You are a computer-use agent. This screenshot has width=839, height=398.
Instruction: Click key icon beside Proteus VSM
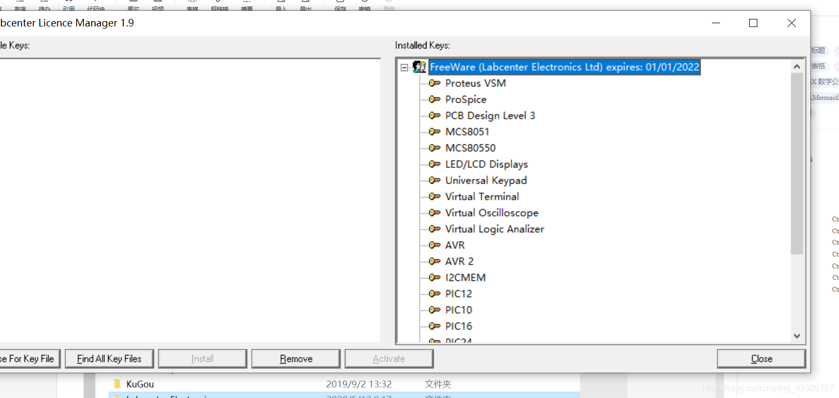[x=435, y=83]
